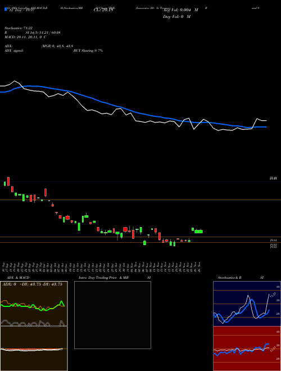The image size is (281, 371).
Task: Click the BUY Slowing @ 7% signal text
Action: point(88,51)
